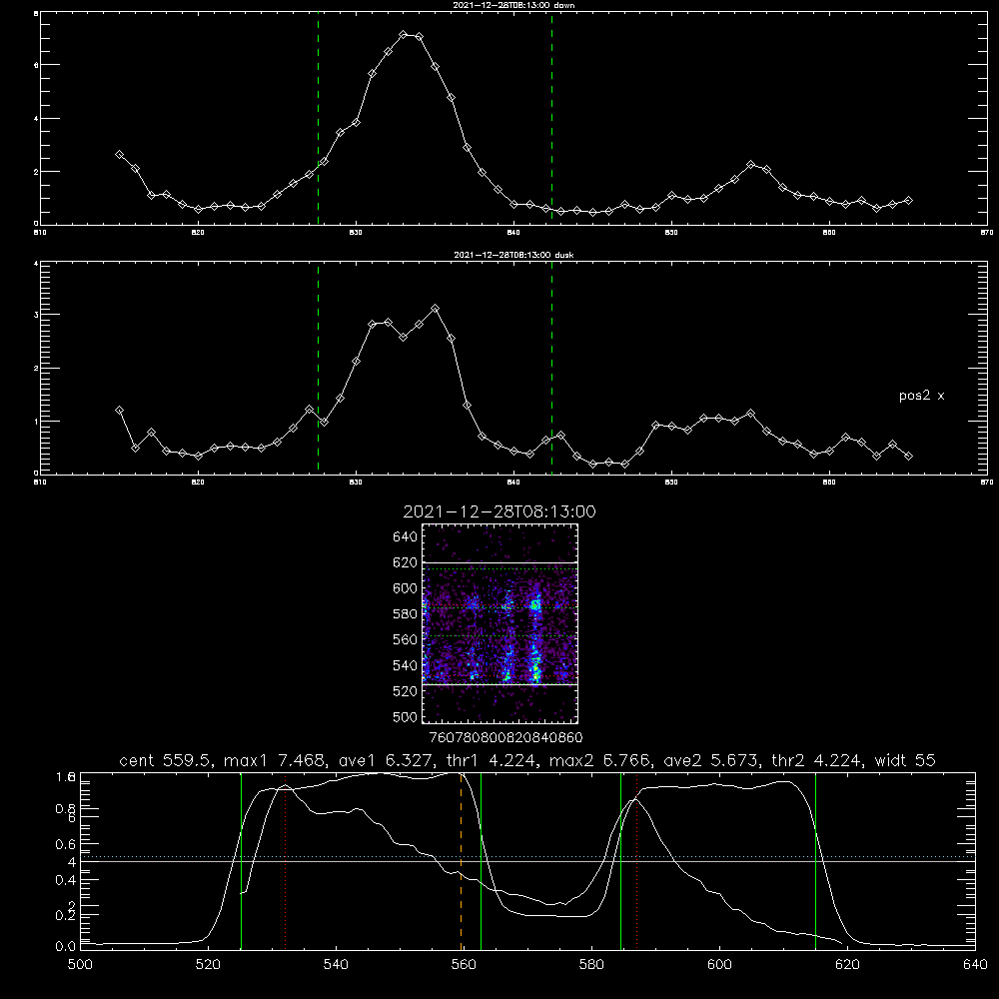This screenshot has width=999, height=999.
Task: Click the "2021-12-28T08:13:00 dusk" plot title
Action: (513, 255)
